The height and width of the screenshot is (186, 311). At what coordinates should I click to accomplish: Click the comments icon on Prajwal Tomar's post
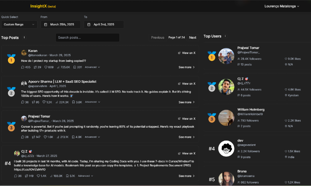pos(23,137)
